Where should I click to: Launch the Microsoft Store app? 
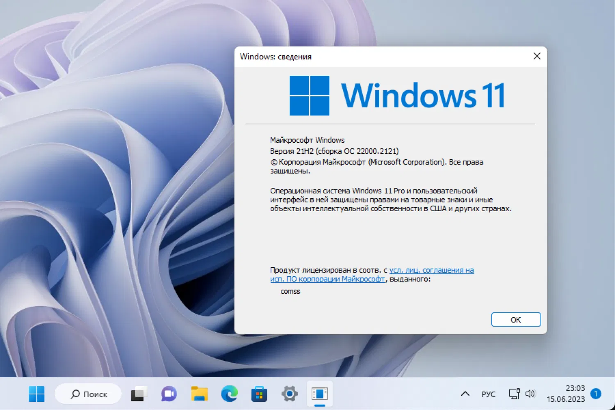[x=259, y=394]
